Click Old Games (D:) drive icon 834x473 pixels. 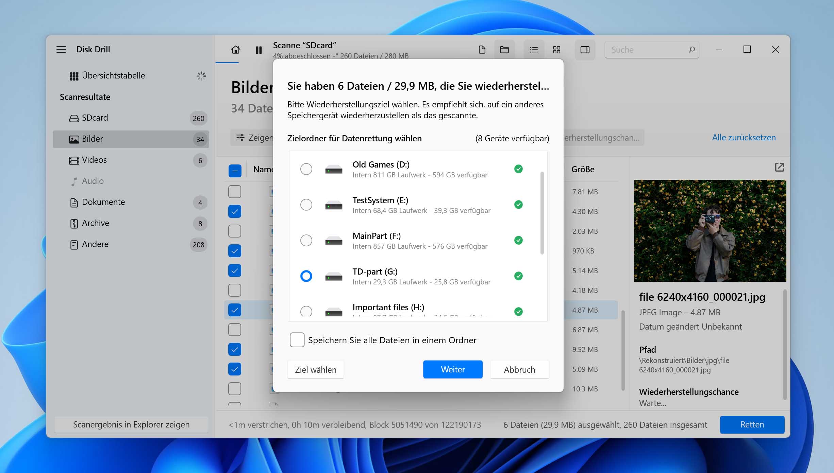pyautogui.click(x=333, y=169)
